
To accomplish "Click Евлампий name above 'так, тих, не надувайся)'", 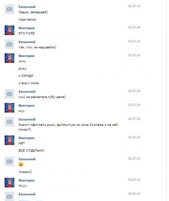I will 27,42.
